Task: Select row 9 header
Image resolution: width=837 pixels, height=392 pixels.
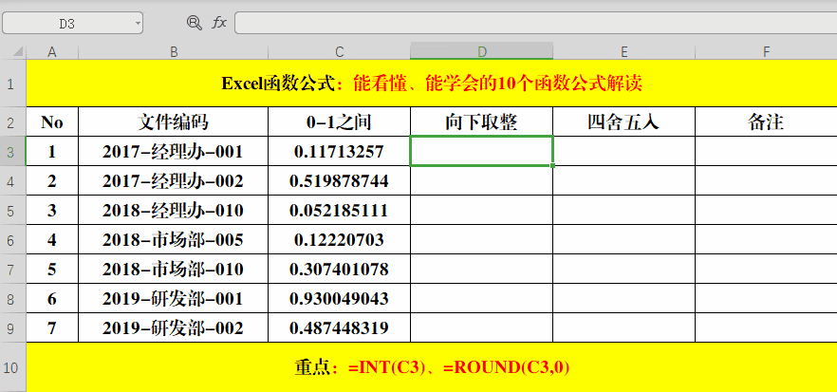Action: pos(13,327)
